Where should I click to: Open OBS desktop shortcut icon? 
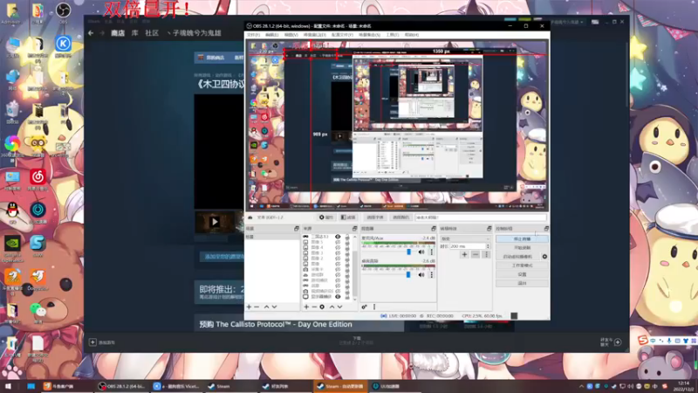click(x=63, y=10)
